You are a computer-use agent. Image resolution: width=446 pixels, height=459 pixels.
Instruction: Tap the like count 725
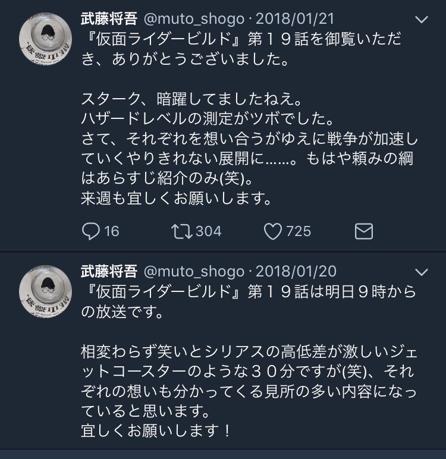(299, 231)
